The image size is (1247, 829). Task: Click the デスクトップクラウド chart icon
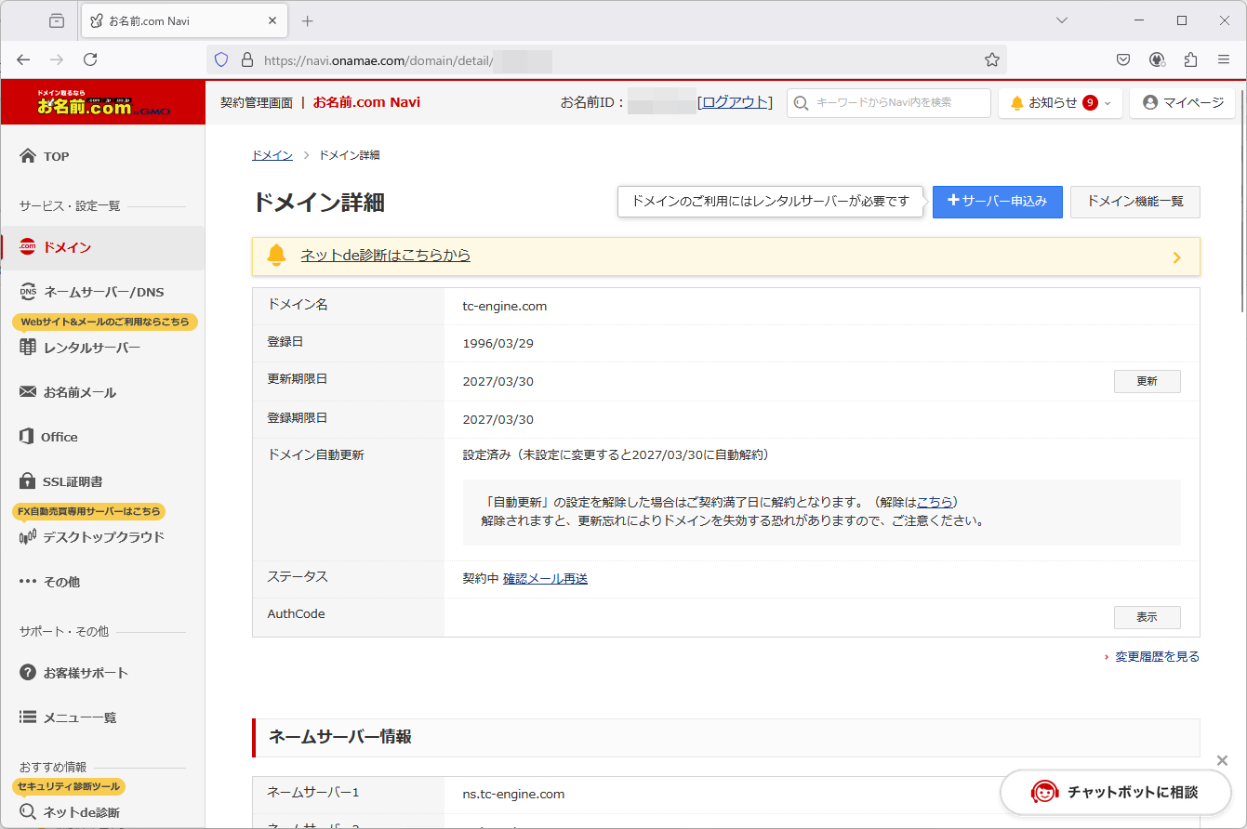pyautogui.click(x=28, y=537)
